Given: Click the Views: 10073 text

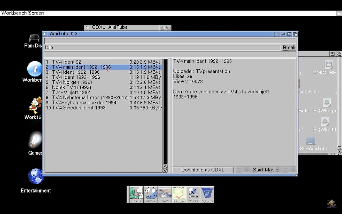Looking at the screenshot, I should point(188,82).
